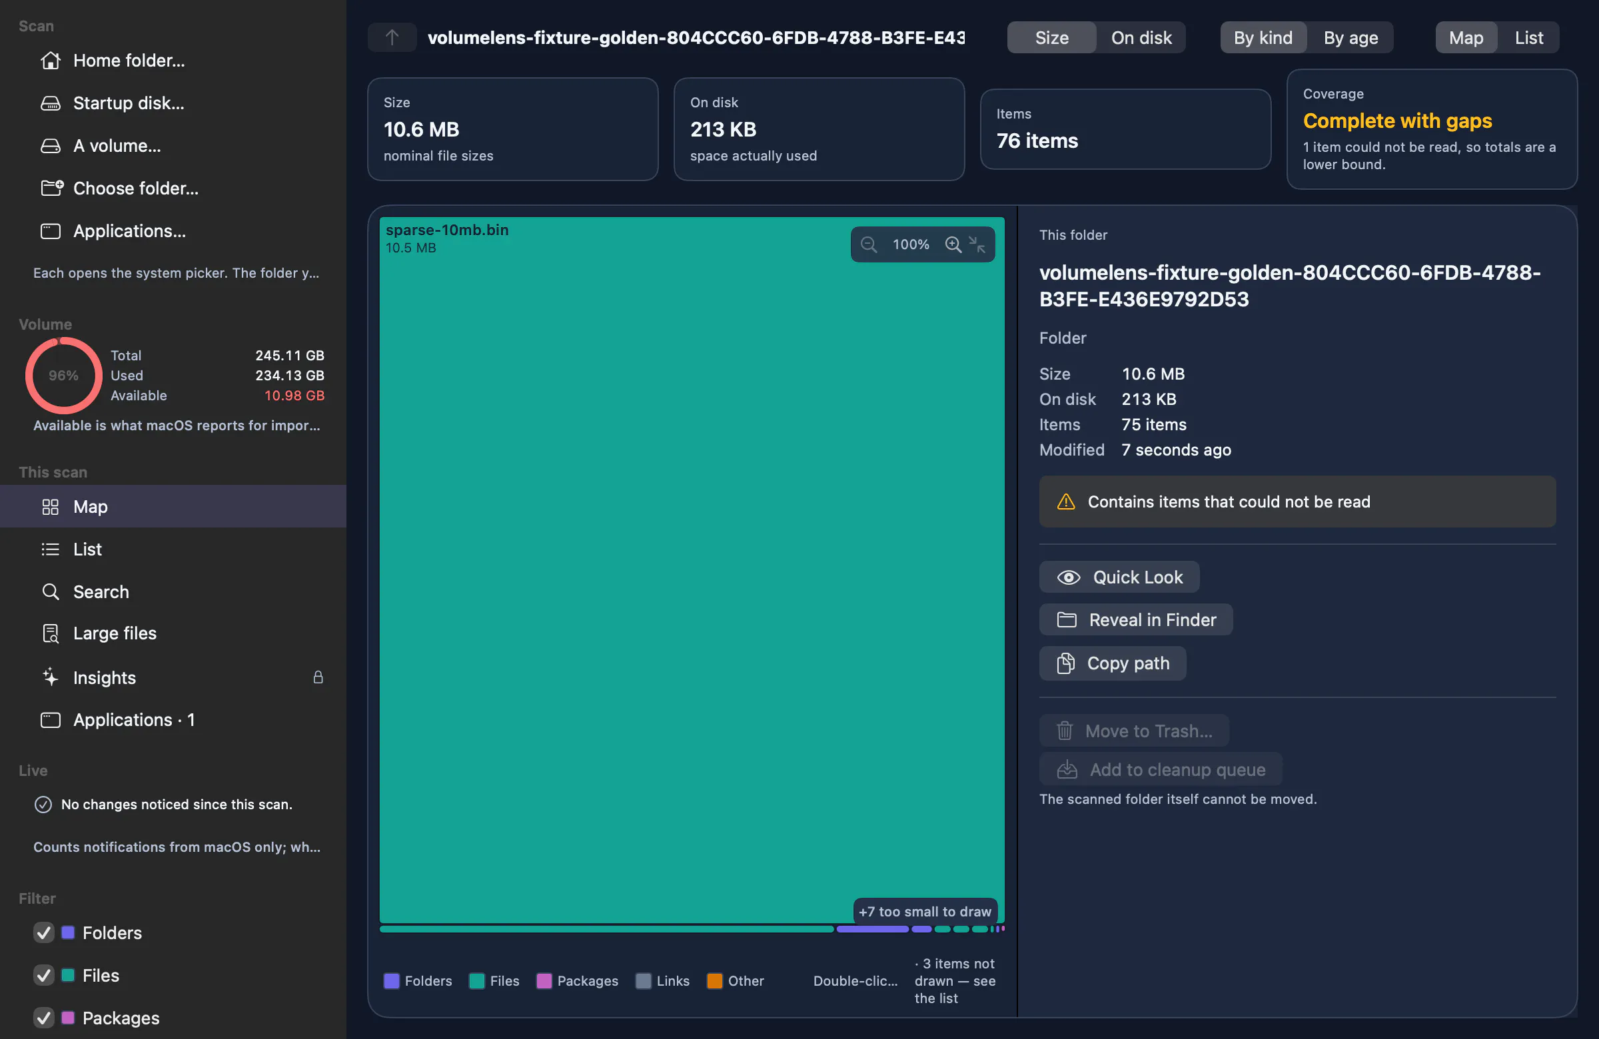The height and width of the screenshot is (1039, 1599).
Task: Click the Home folder house icon
Action: coord(51,61)
